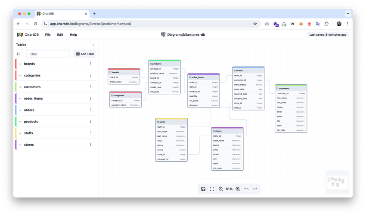Screen dimensions: 366x215
Task: Click the redo arrow in bottom toolbar
Action: [x=255, y=189]
